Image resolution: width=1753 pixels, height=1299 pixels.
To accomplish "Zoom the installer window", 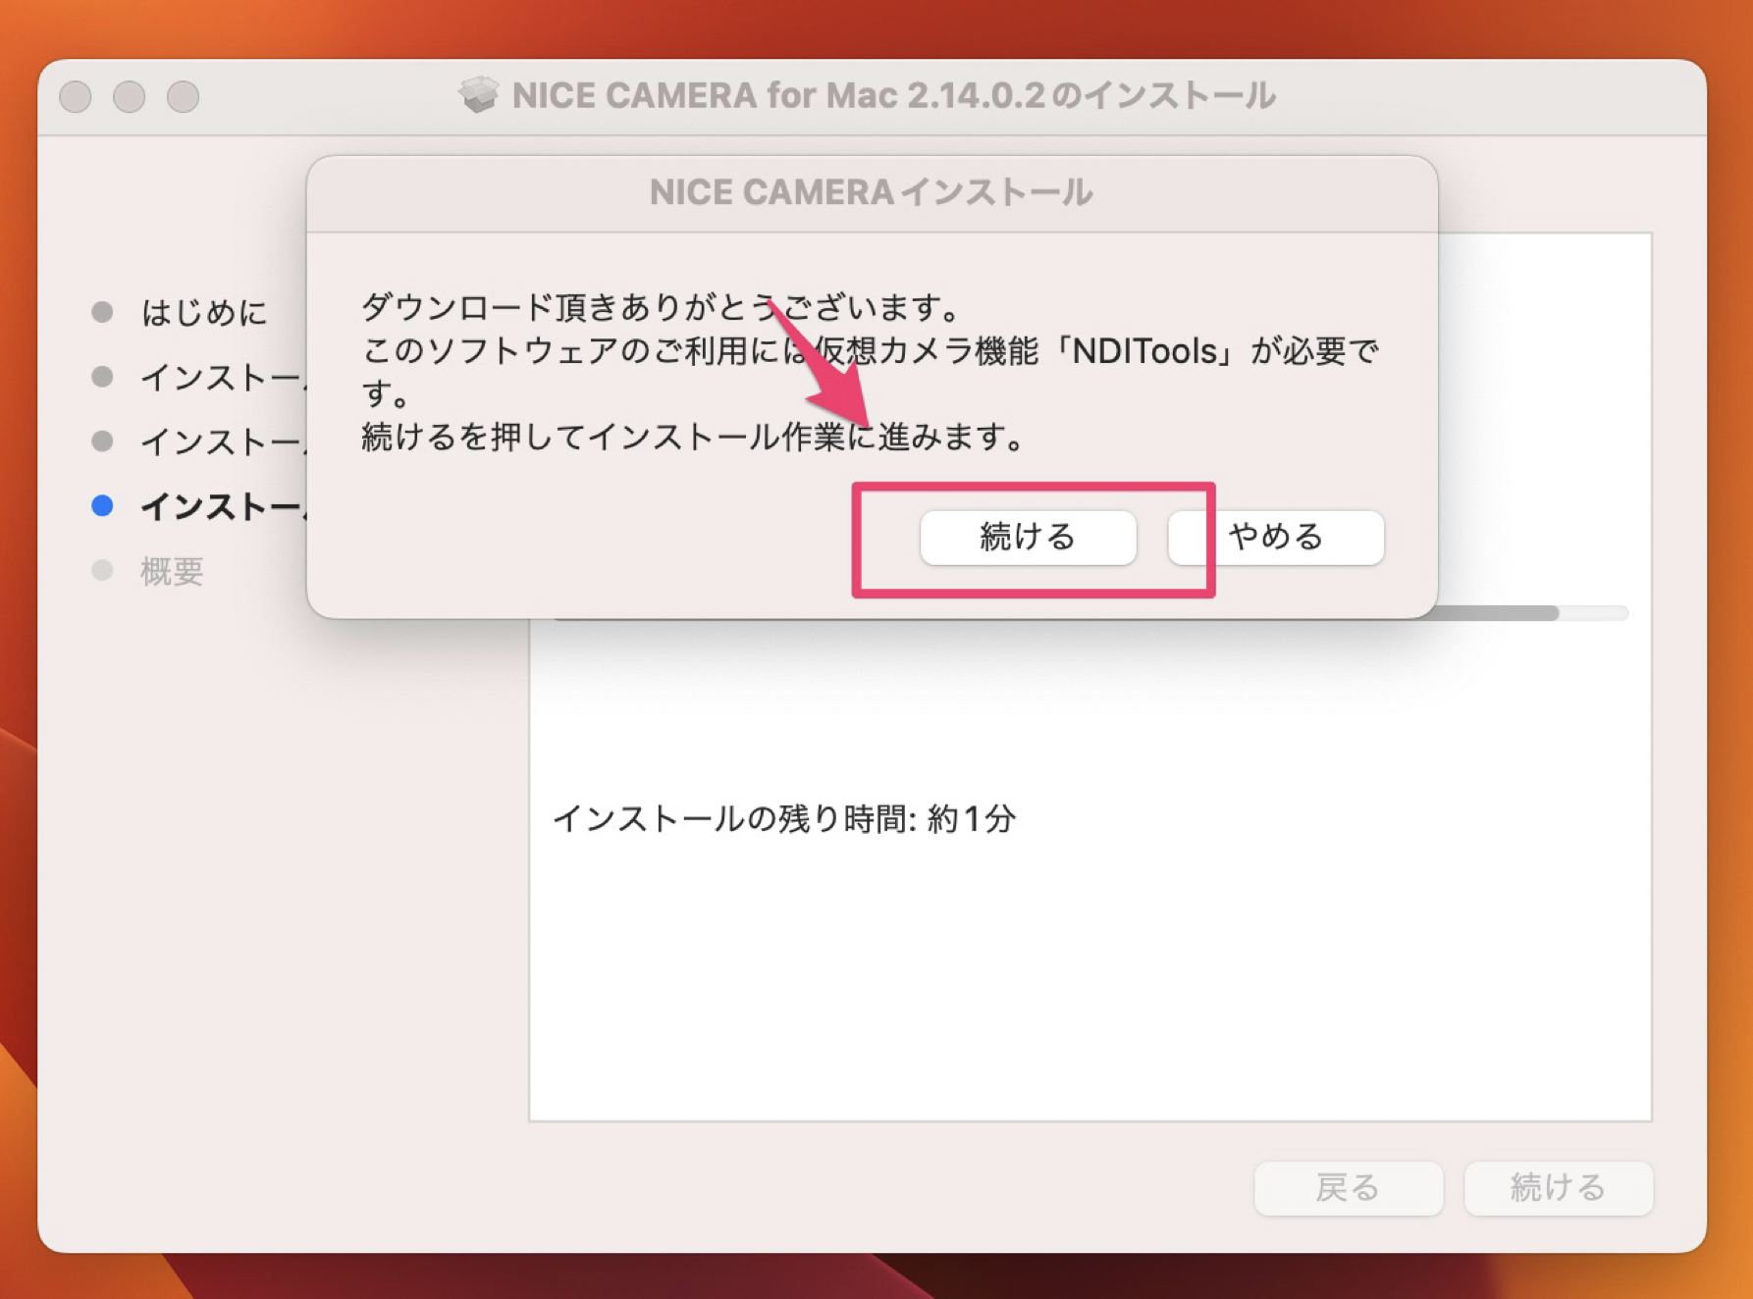I will (x=183, y=96).
